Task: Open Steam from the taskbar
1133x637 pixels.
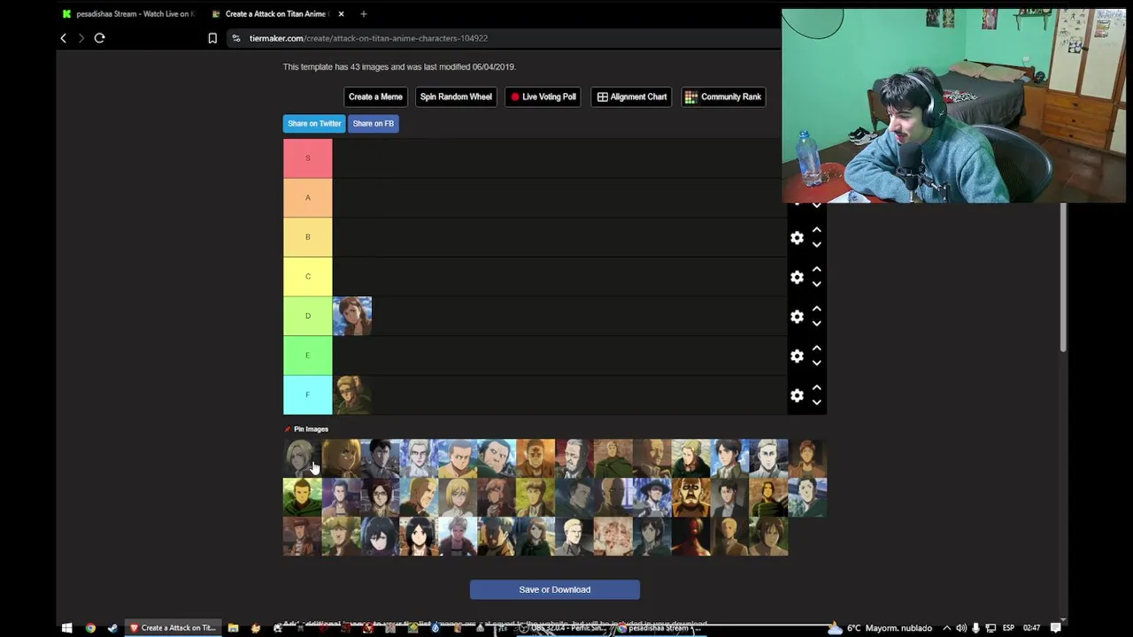Action: tap(112, 628)
